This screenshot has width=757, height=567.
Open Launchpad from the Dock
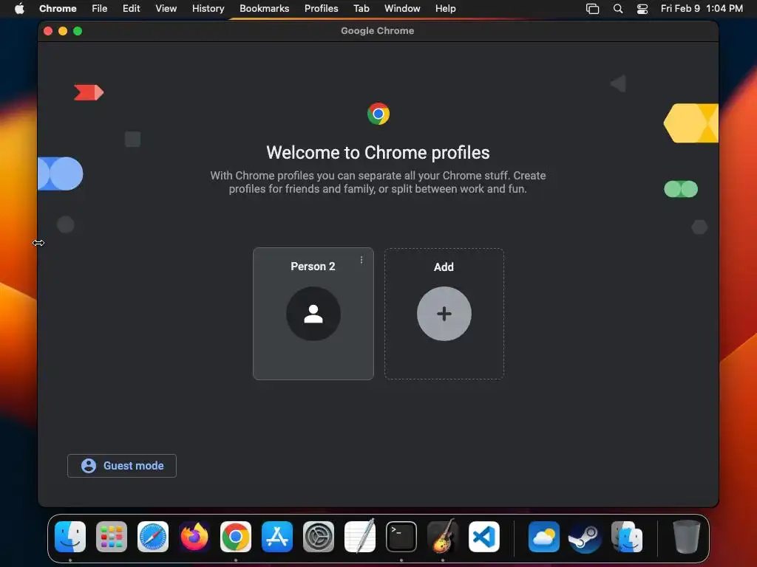(x=112, y=537)
